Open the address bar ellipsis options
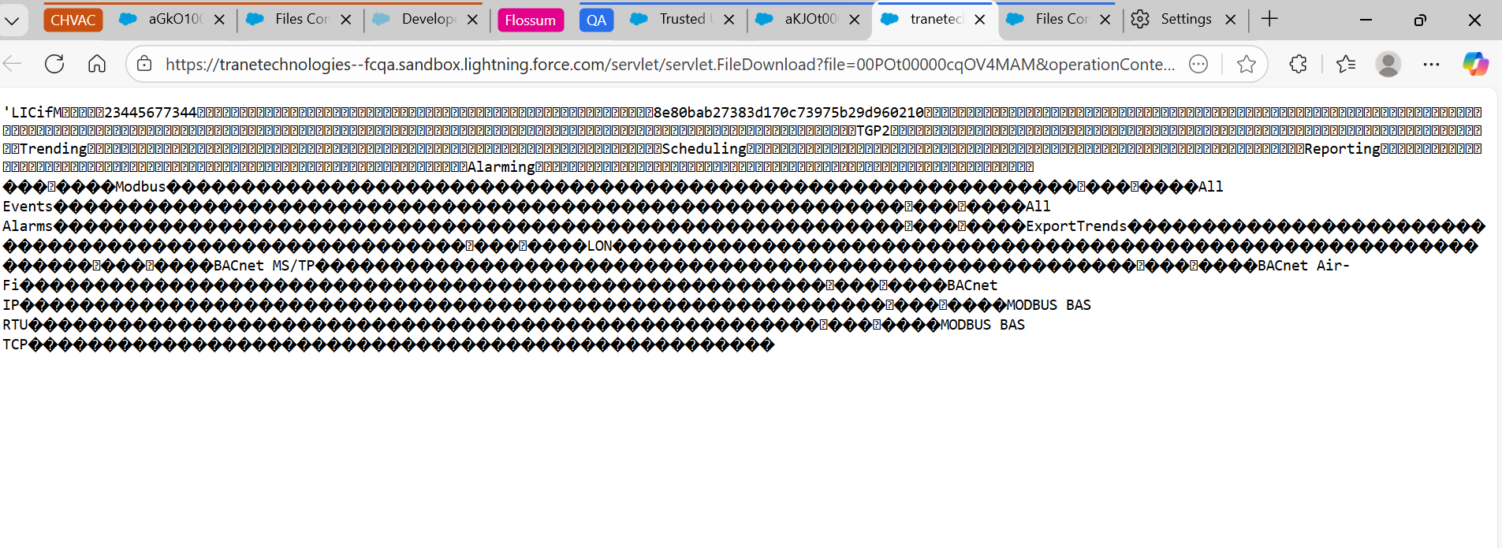The height and width of the screenshot is (548, 1502). (x=1198, y=64)
